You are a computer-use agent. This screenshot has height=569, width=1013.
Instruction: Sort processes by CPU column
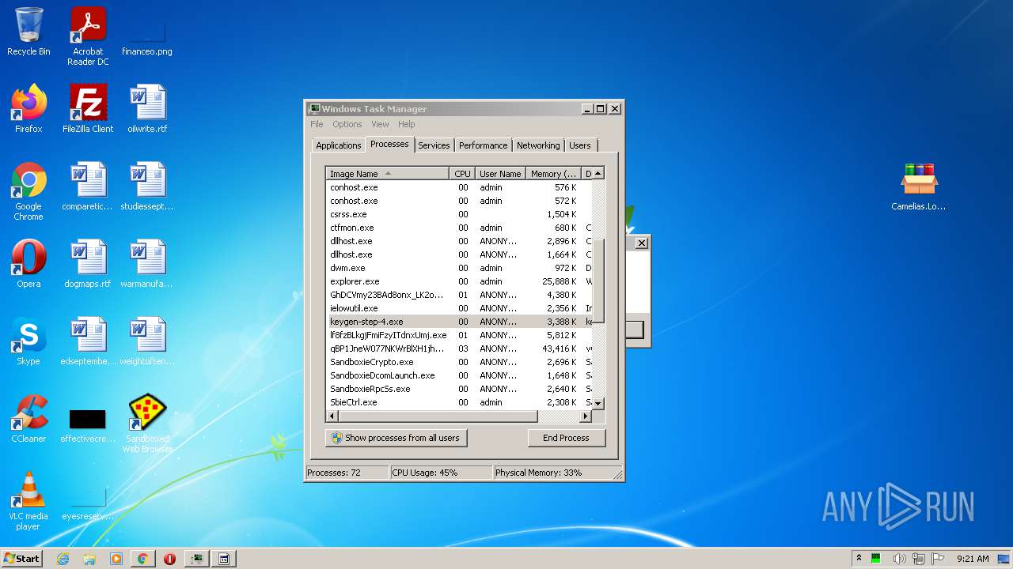tap(462, 173)
